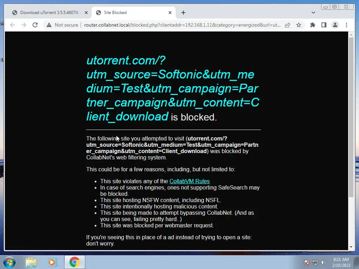
Task: Go back to previous page
Action: point(13,25)
